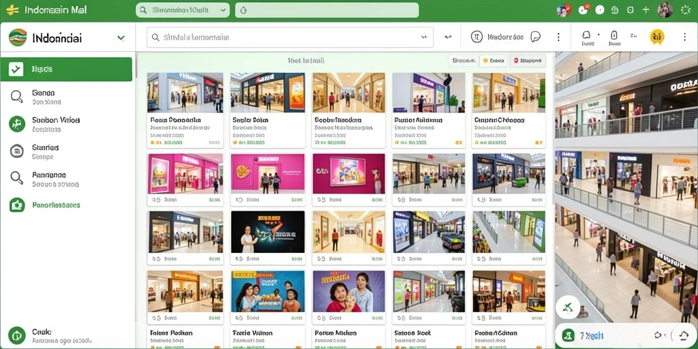Open the thumbnail with a green car in the corridor
This screenshot has height=349, width=698.
coord(509,174)
